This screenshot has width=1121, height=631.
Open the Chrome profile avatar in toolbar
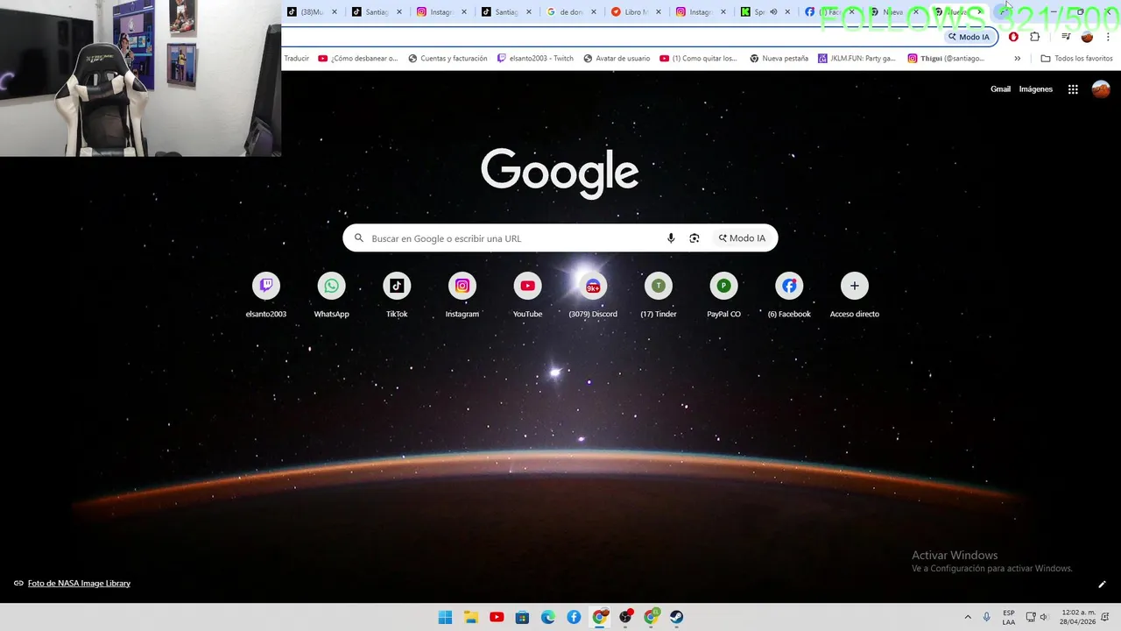(1087, 37)
